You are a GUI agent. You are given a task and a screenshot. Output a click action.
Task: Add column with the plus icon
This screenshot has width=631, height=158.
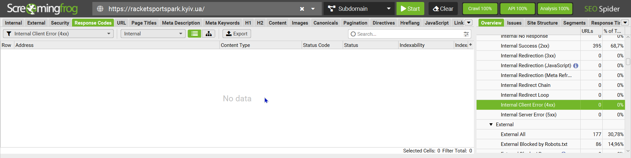tap(471, 45)
